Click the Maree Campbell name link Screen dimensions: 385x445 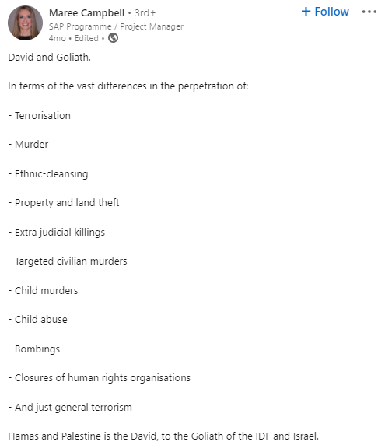tap(86, 13)
